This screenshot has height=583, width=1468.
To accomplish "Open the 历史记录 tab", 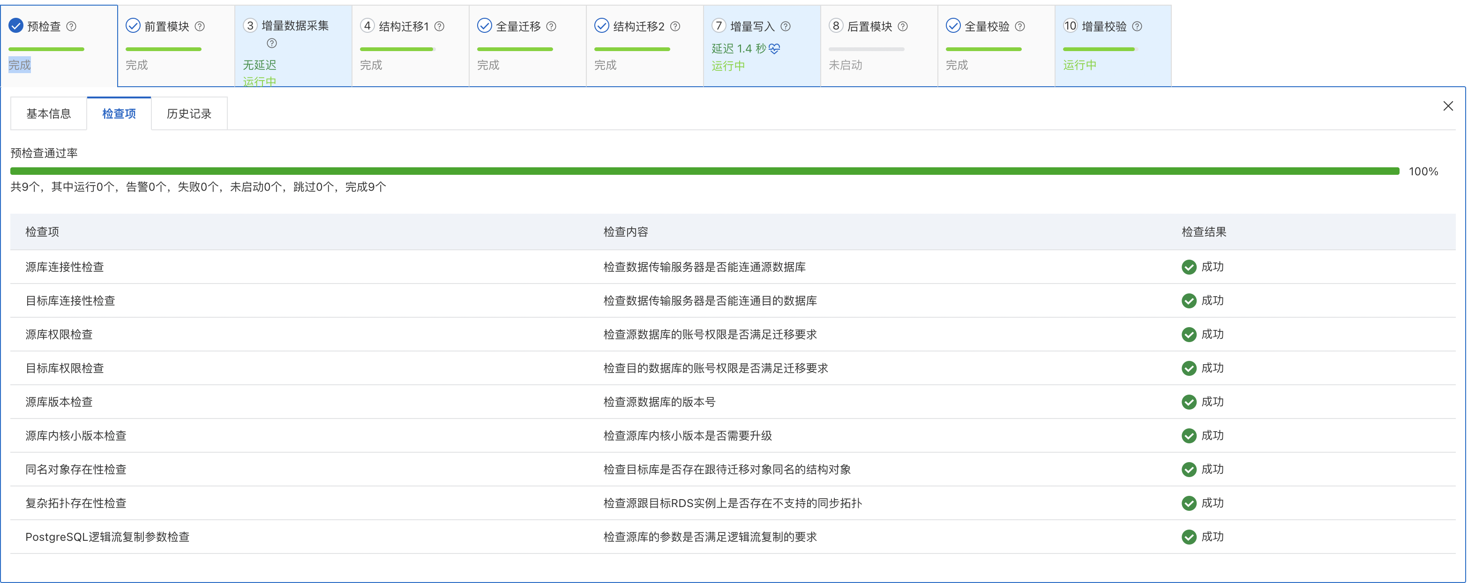I will 188,113.
